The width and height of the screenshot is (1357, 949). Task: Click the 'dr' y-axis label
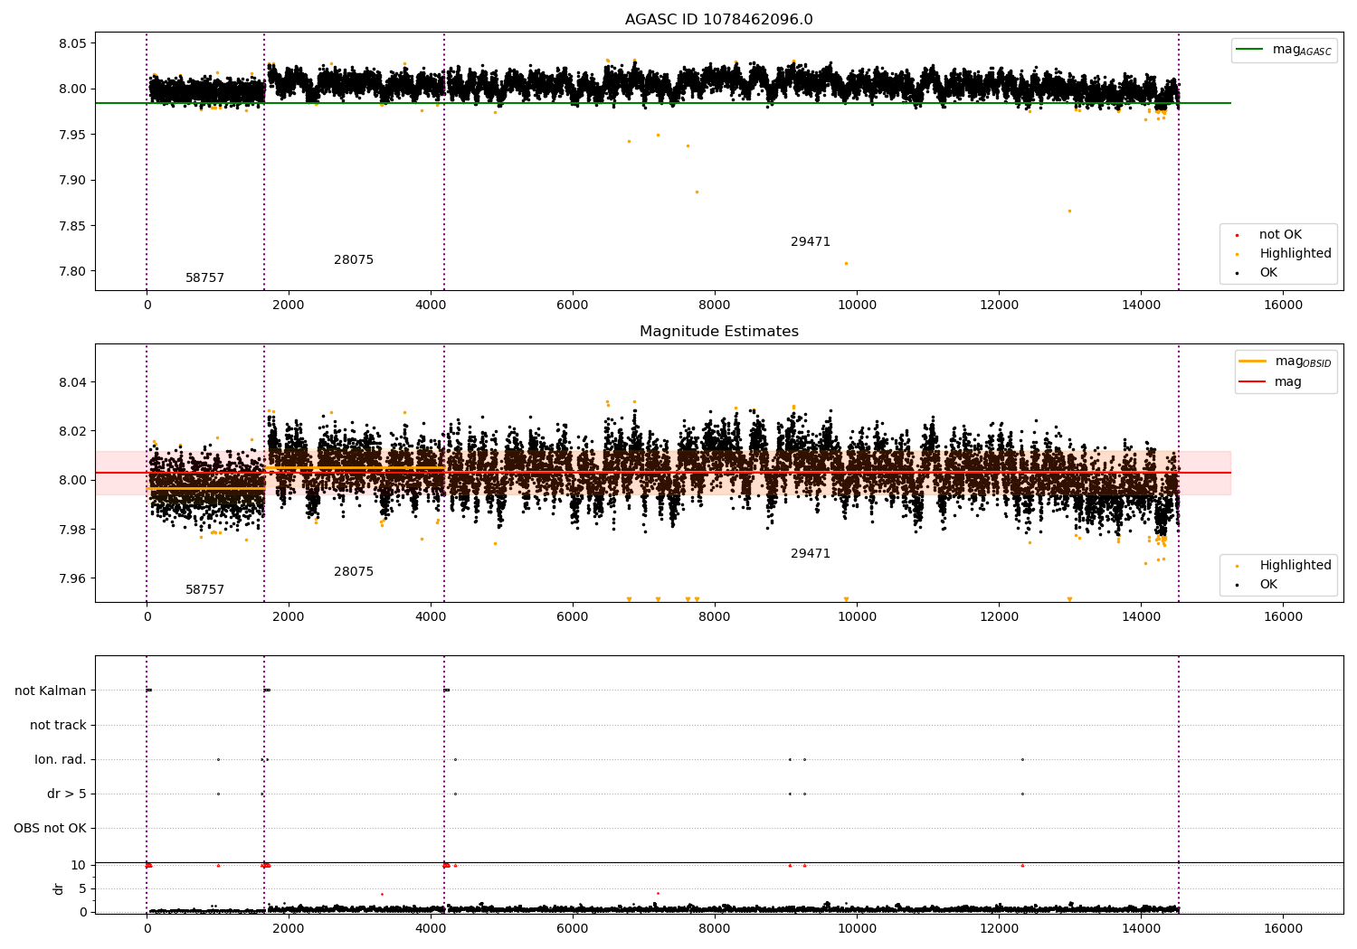coord(59,888)
